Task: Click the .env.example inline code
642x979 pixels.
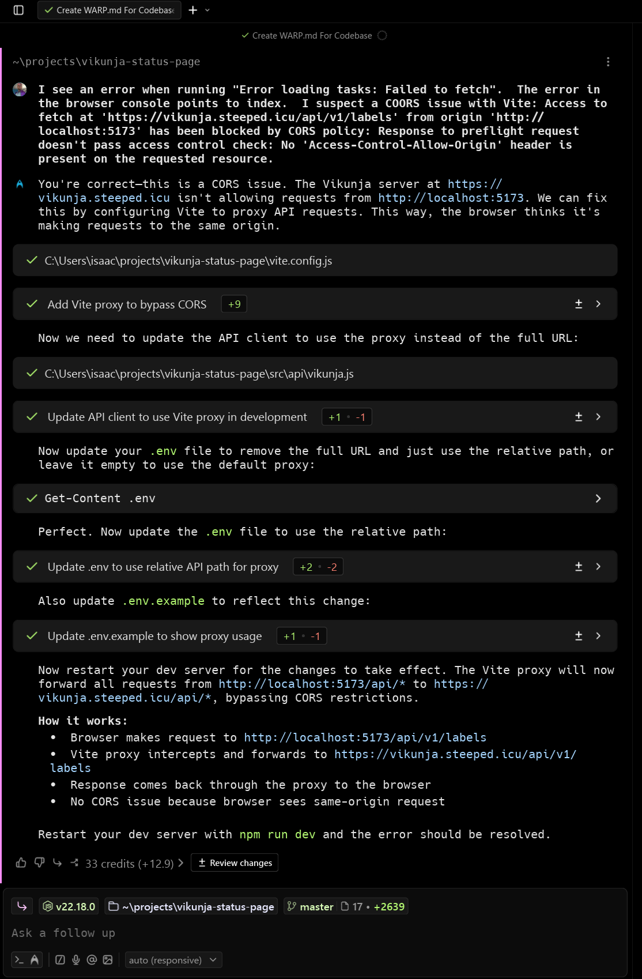Action: tap(163, 601)
